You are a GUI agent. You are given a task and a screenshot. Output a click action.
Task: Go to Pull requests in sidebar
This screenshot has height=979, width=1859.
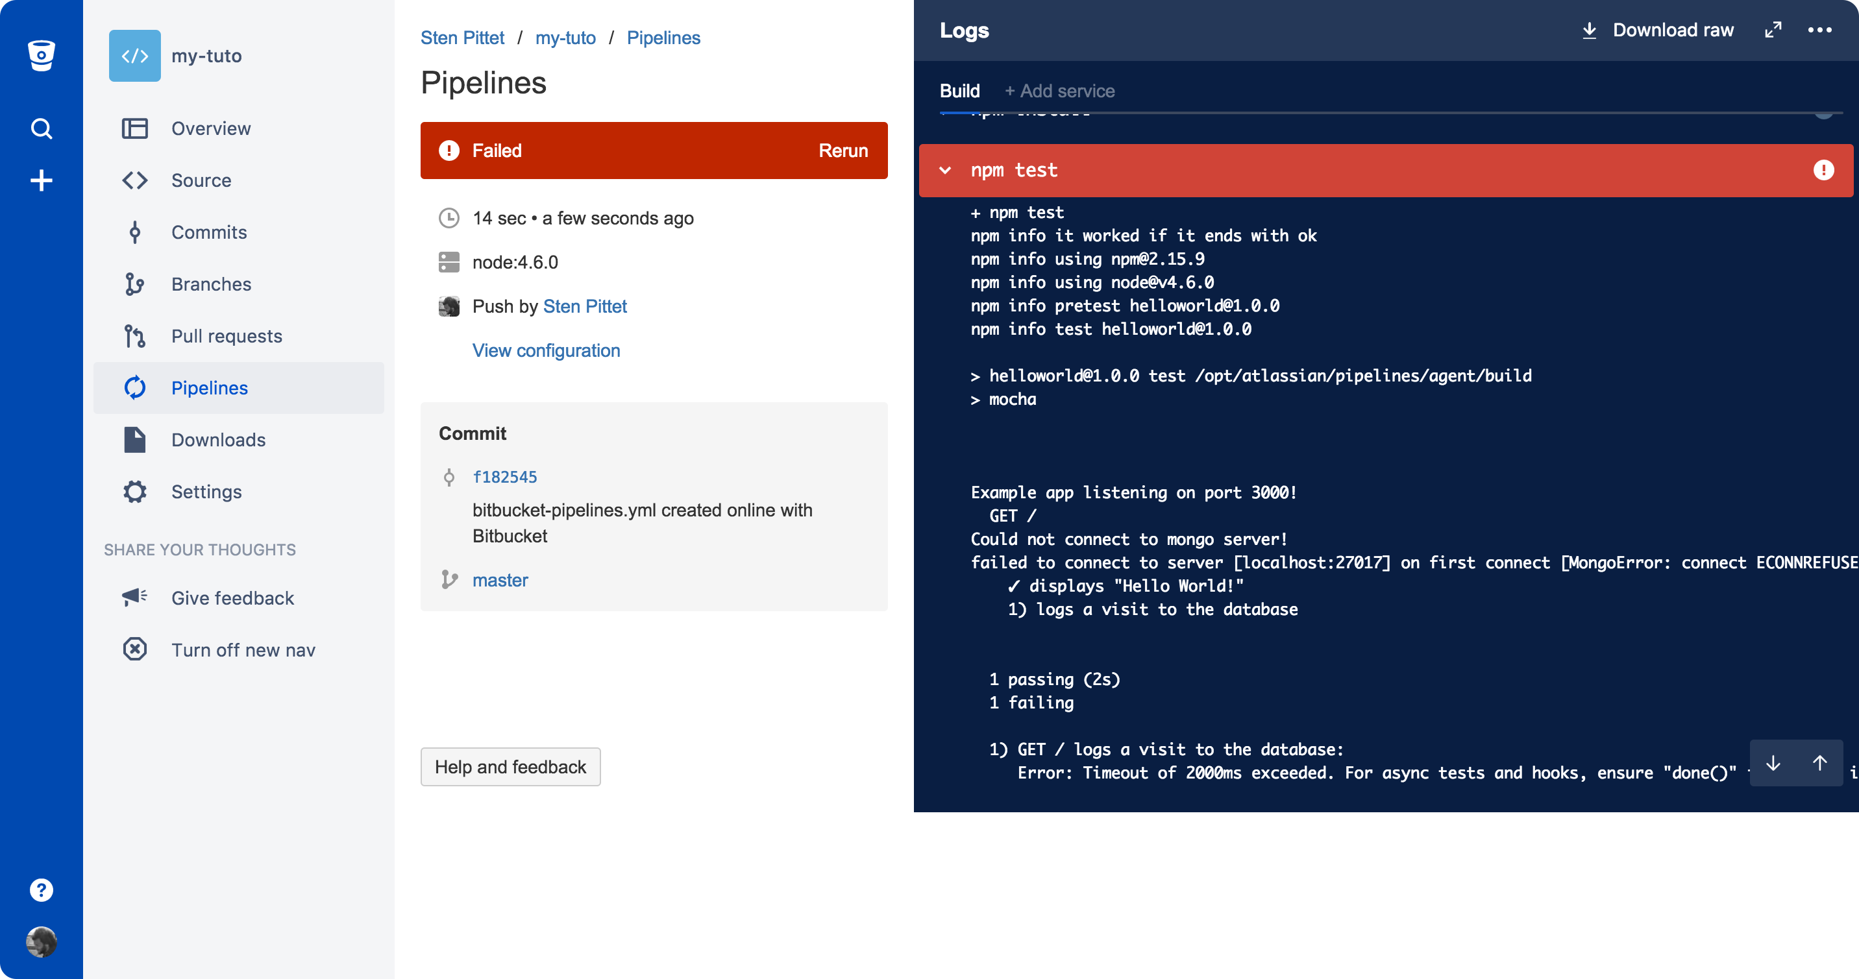(226, 335)
